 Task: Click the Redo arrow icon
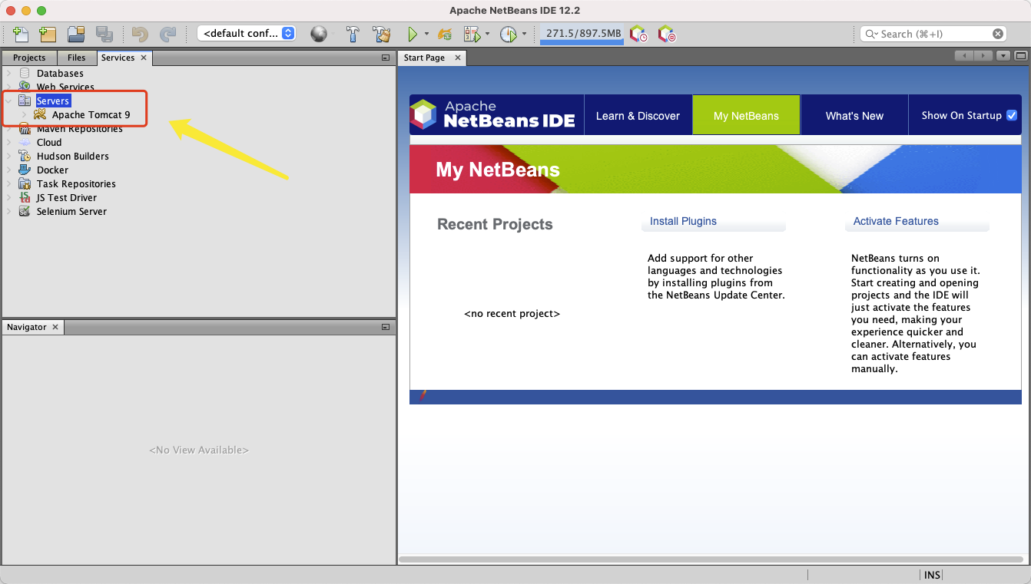[x=167, y=34]
